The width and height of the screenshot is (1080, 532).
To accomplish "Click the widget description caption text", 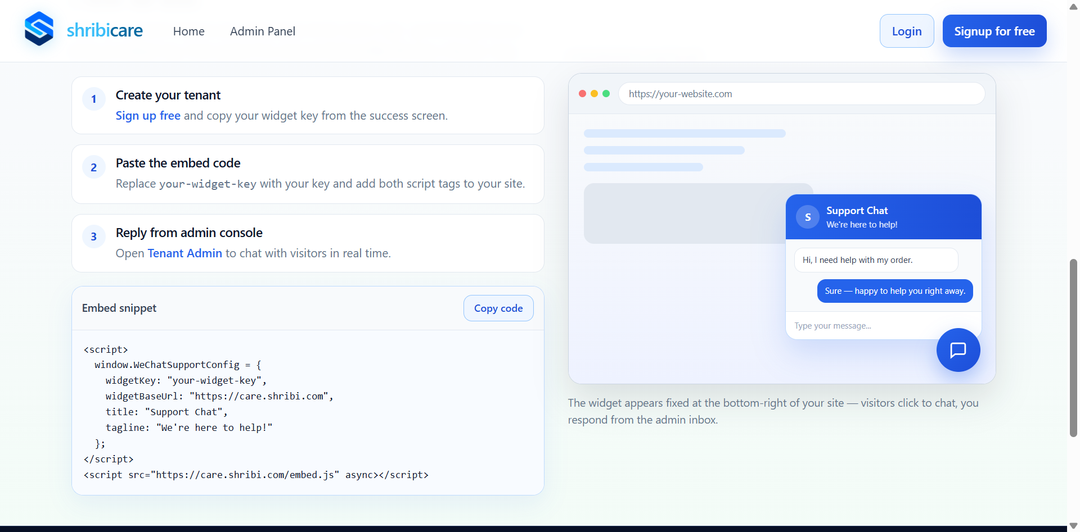I will [x=773, y=411].
